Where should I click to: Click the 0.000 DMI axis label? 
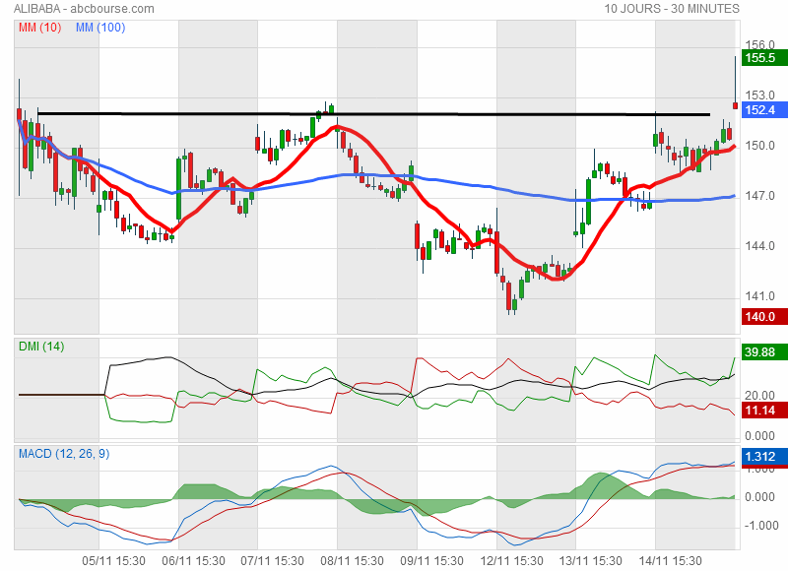759,436
